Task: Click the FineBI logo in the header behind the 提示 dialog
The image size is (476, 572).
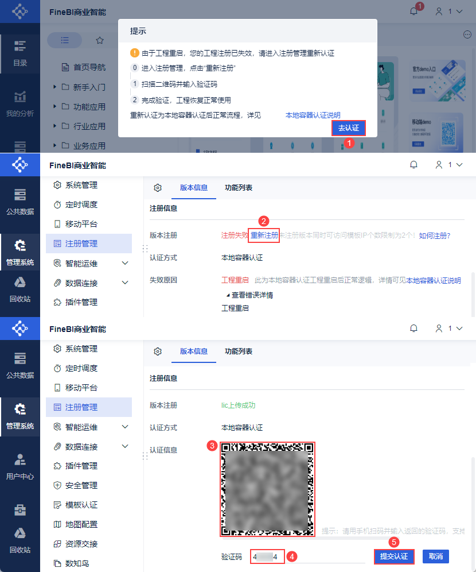Action: pyautogui.click(x=20, y=11)
